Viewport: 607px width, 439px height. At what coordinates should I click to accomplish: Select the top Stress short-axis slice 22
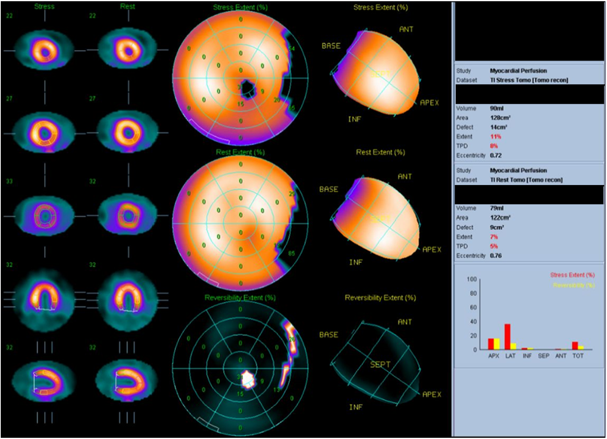[45, 50]
